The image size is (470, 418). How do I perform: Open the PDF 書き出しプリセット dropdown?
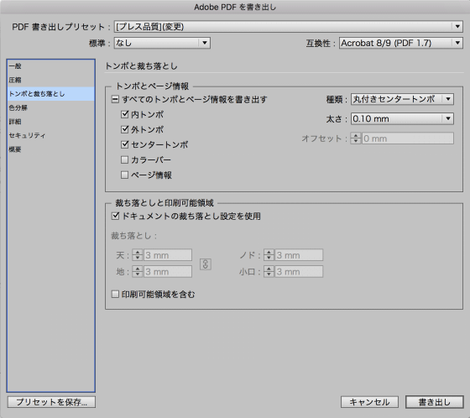click(289, 27)
